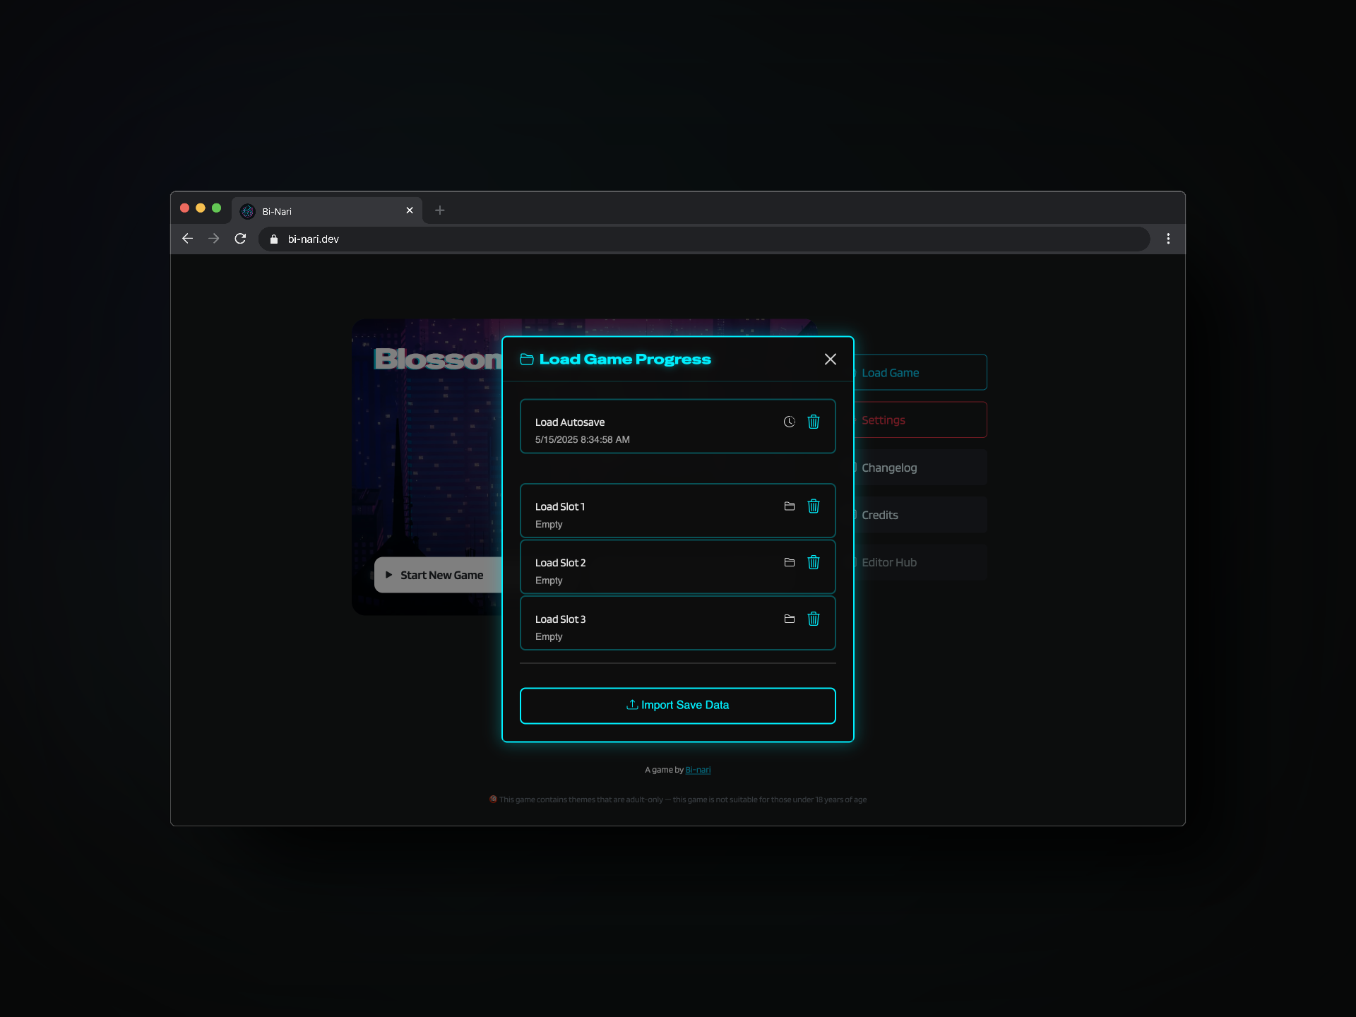Click the folder icon for Slot 2

(790, 562)
